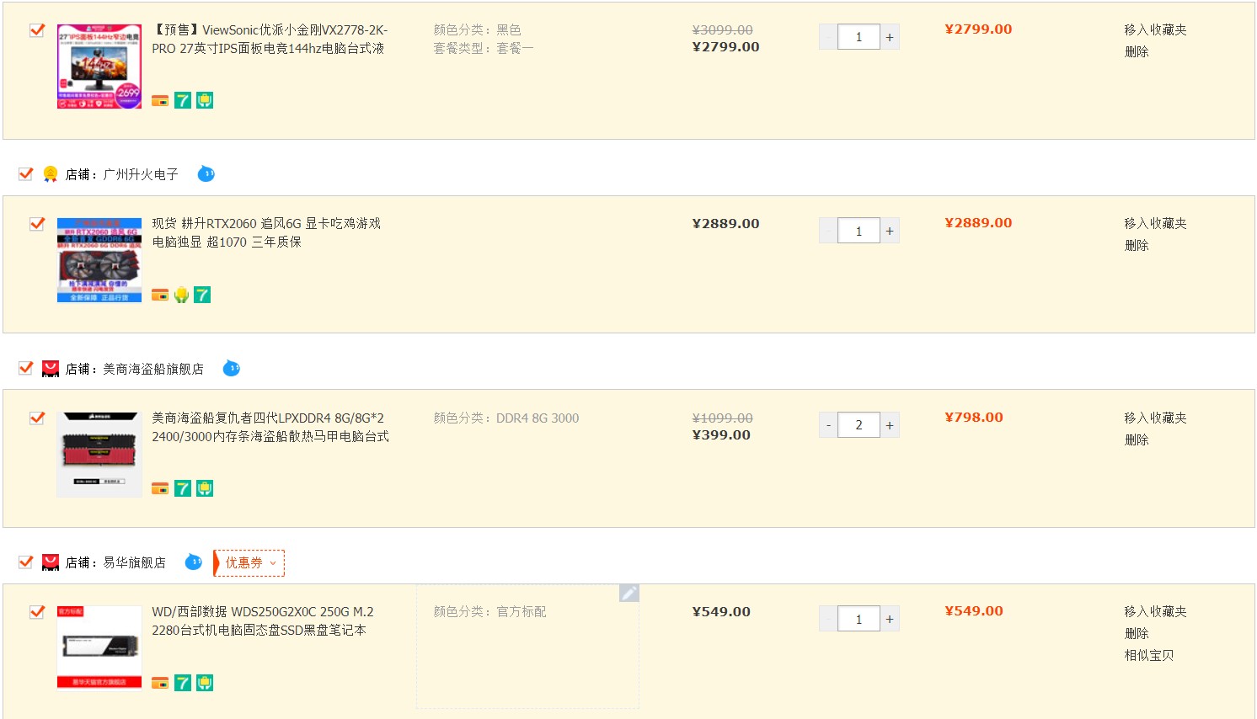This screenshot has width=1257, height=719.
Task: Click credit card icon under WD SSD item
Action: click(160, 683)
